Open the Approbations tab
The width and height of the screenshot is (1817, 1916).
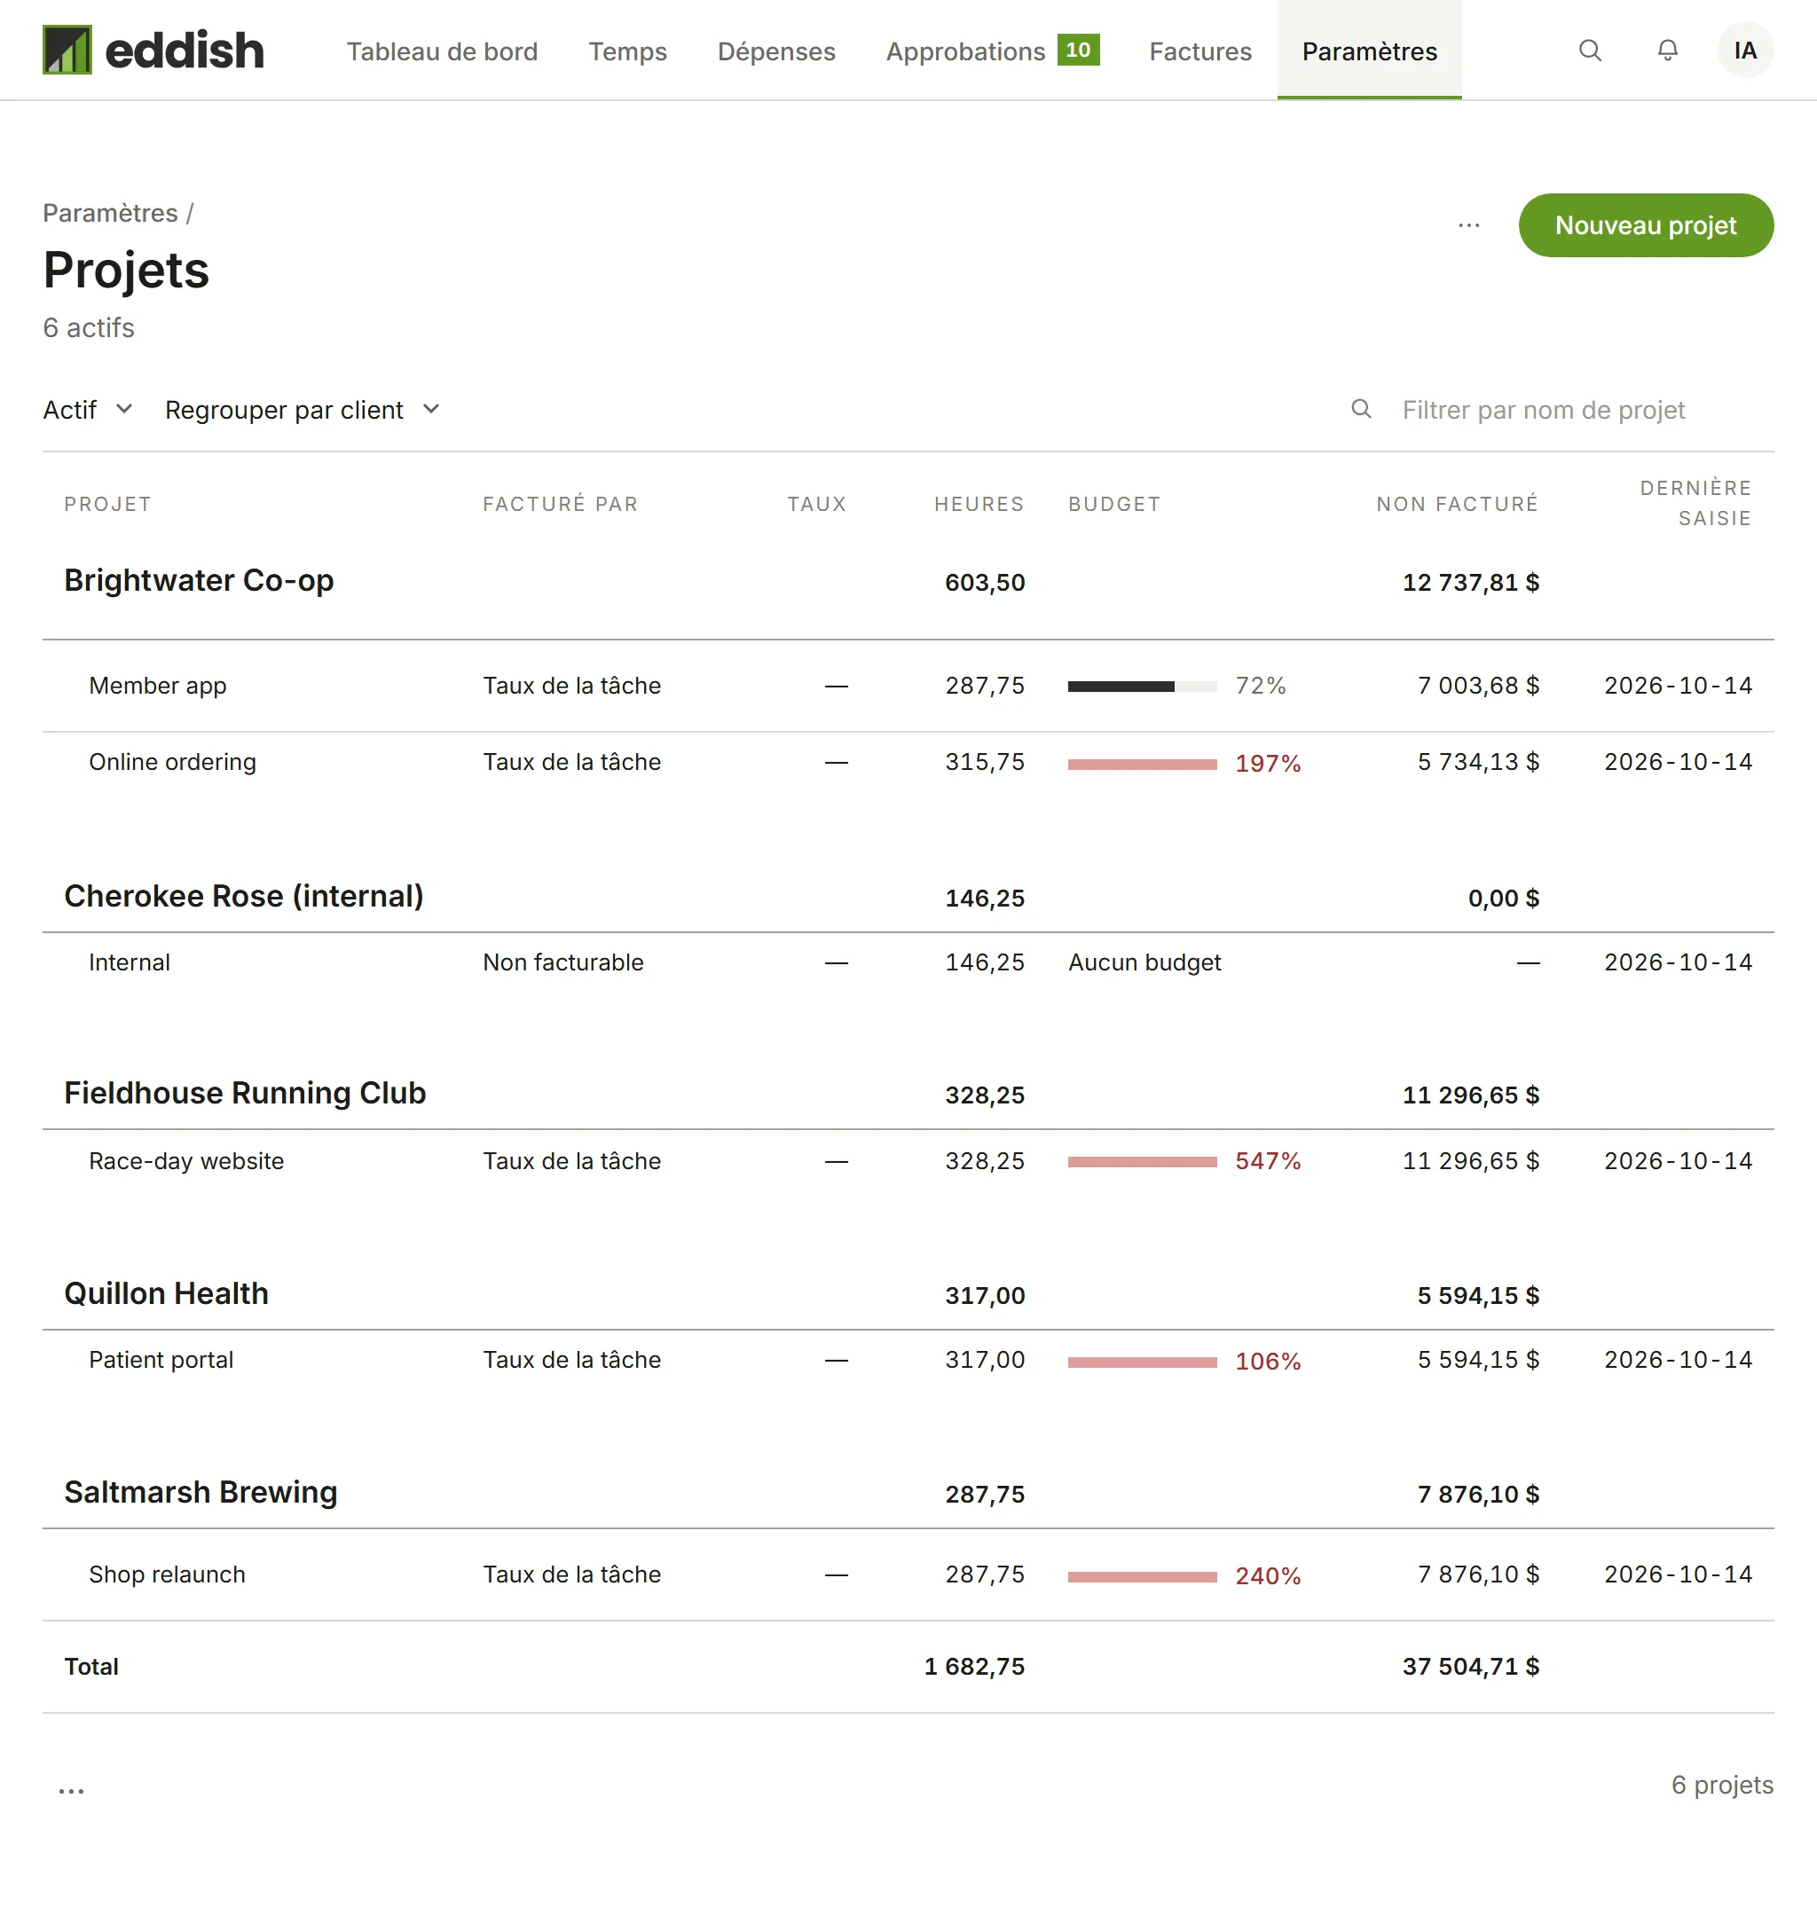[964, 51]
